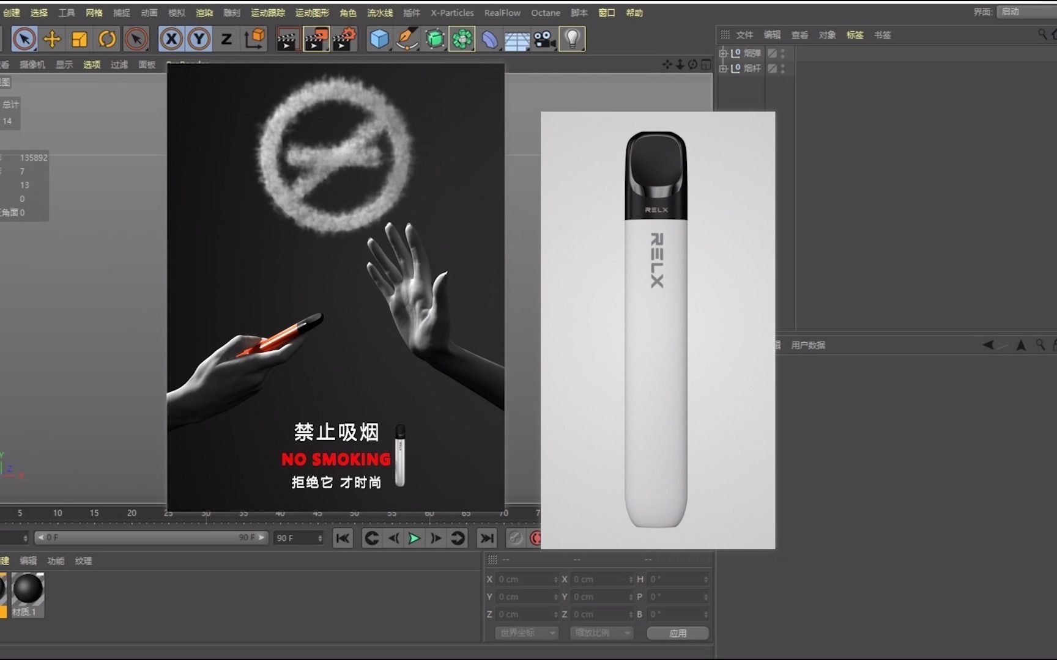This screenshot has width=1057, height=660.
Task: Click the Object Manager search icon
Action: pos(1042,34)
